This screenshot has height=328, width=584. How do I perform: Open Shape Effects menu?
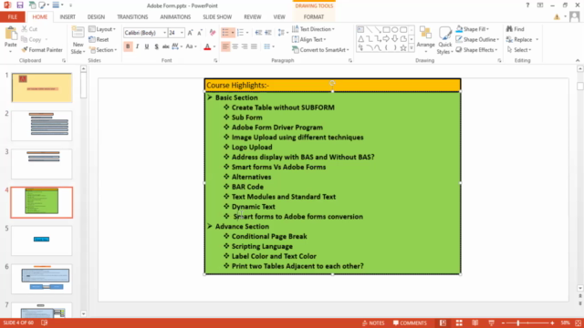click(476, 50)
